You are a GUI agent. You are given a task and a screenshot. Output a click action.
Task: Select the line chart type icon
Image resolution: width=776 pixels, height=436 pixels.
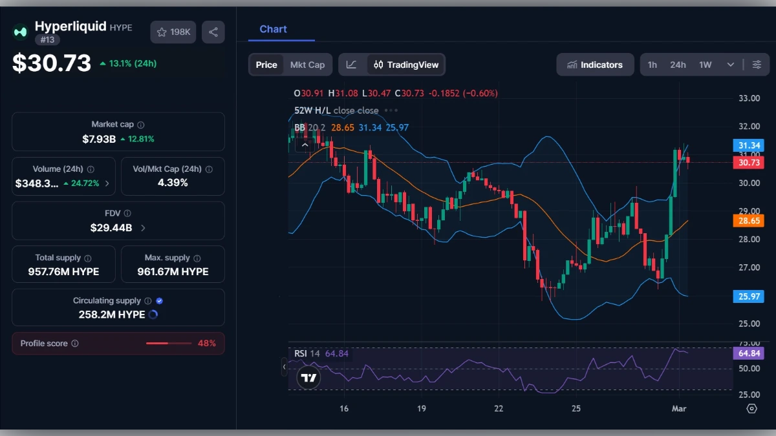352,65
